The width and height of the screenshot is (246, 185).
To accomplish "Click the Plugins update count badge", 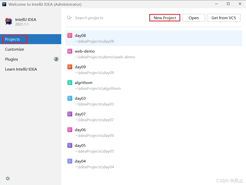I will tap(56, 59).
